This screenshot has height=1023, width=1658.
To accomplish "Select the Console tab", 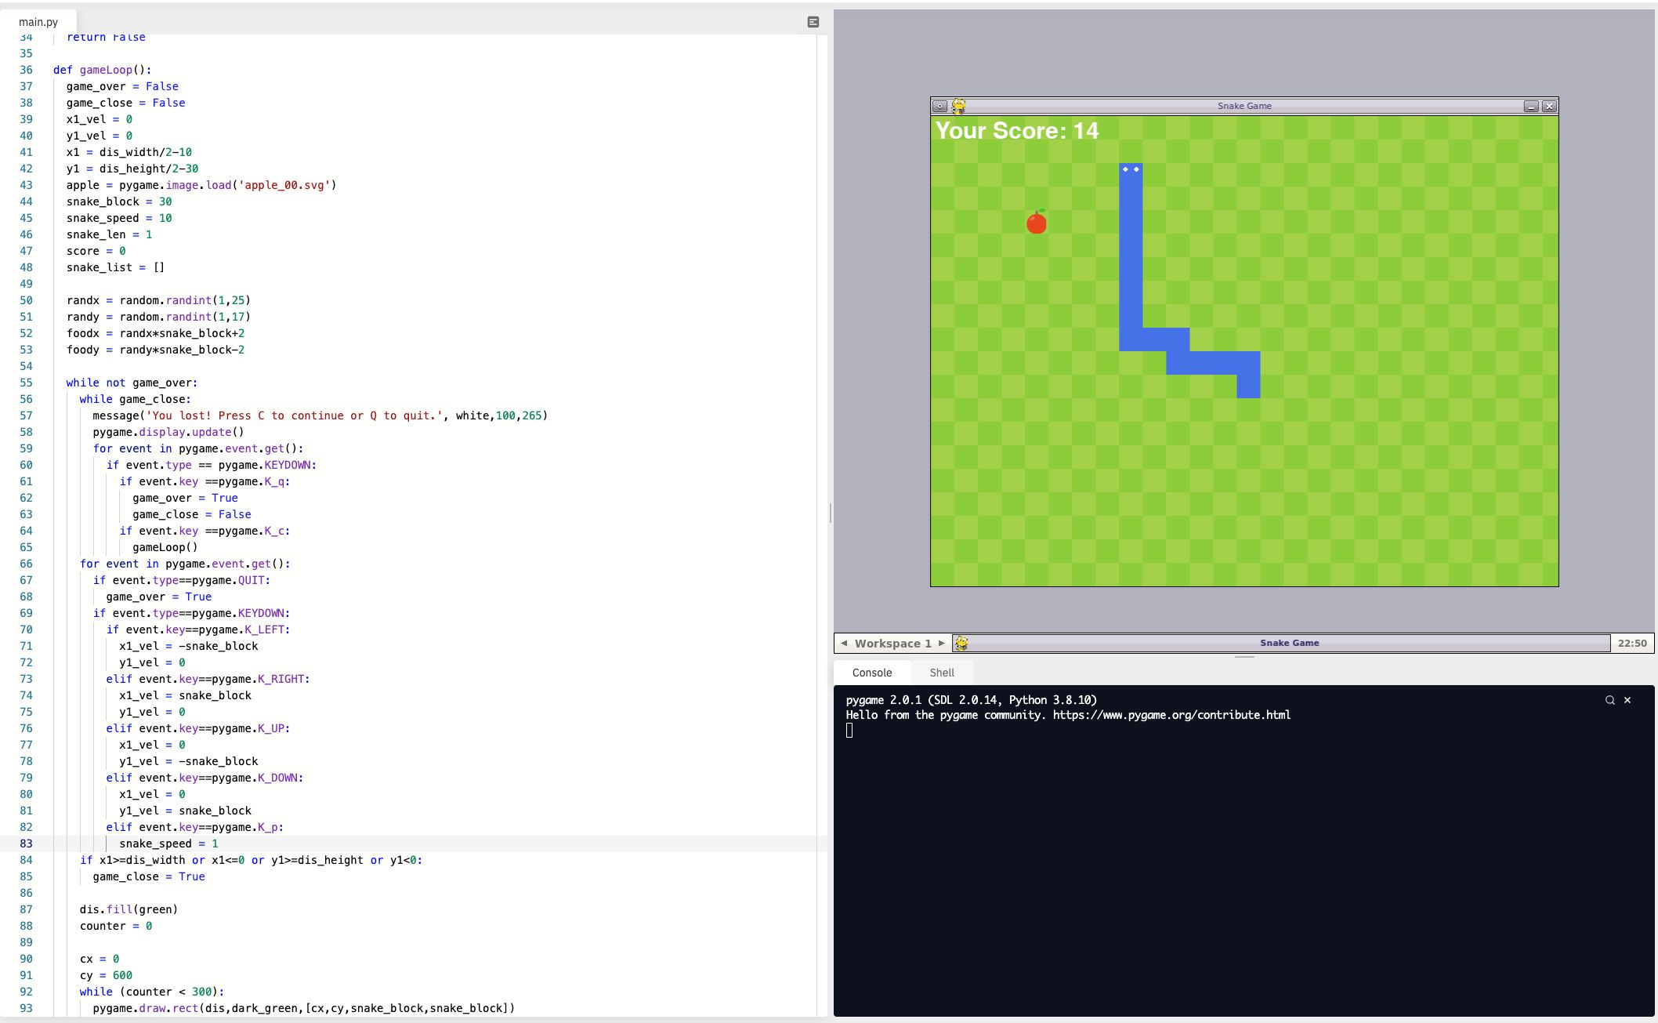I will (x=871, y=673).
